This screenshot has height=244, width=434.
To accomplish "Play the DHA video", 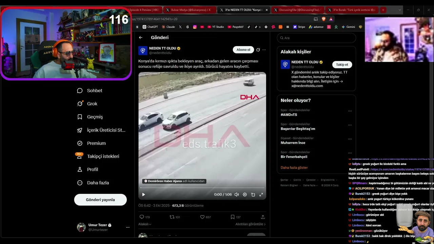I will 143,195.
